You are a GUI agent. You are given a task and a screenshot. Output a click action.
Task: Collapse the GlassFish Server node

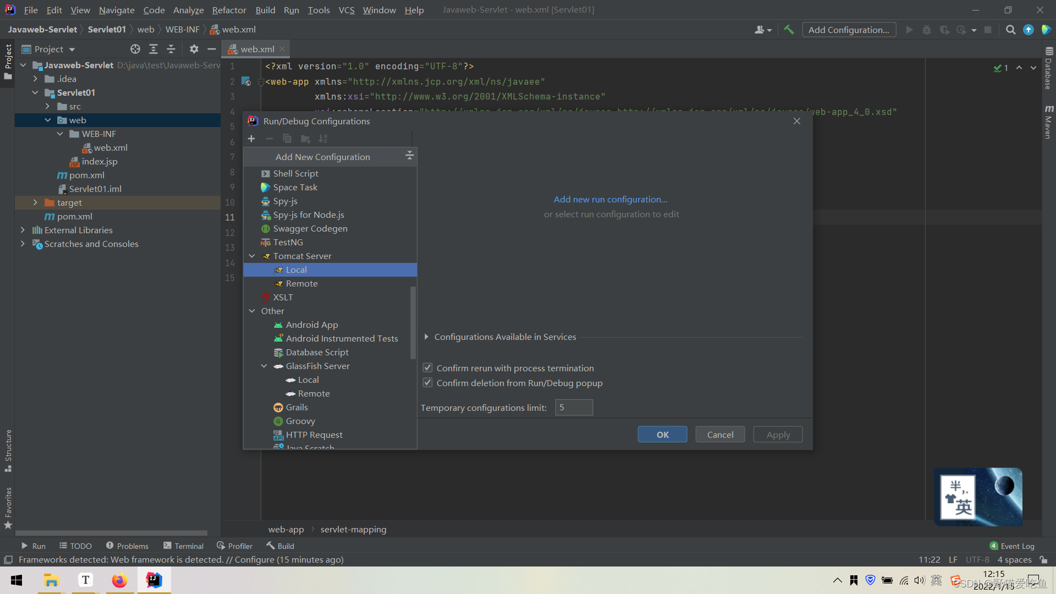264,366
